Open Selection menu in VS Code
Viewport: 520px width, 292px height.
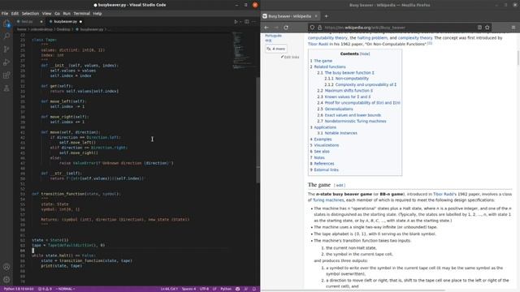(x=30, y=14)
